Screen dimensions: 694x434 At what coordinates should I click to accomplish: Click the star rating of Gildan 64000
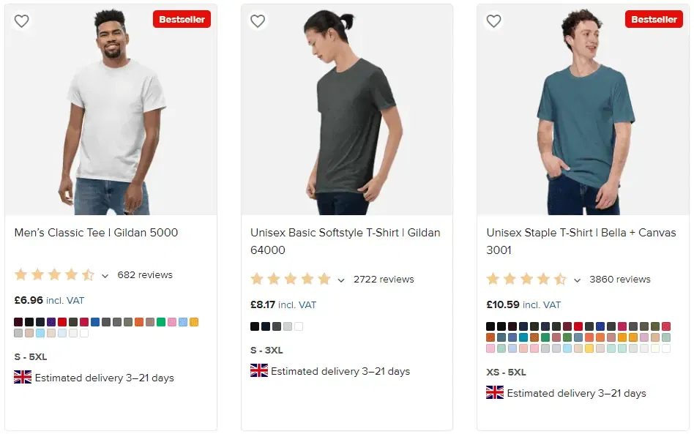[x=288, y=279]
